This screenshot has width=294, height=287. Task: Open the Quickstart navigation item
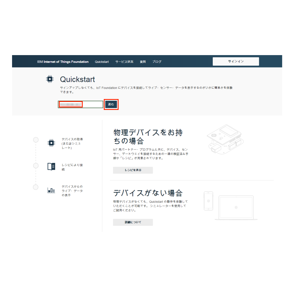(x=102, y=62)
